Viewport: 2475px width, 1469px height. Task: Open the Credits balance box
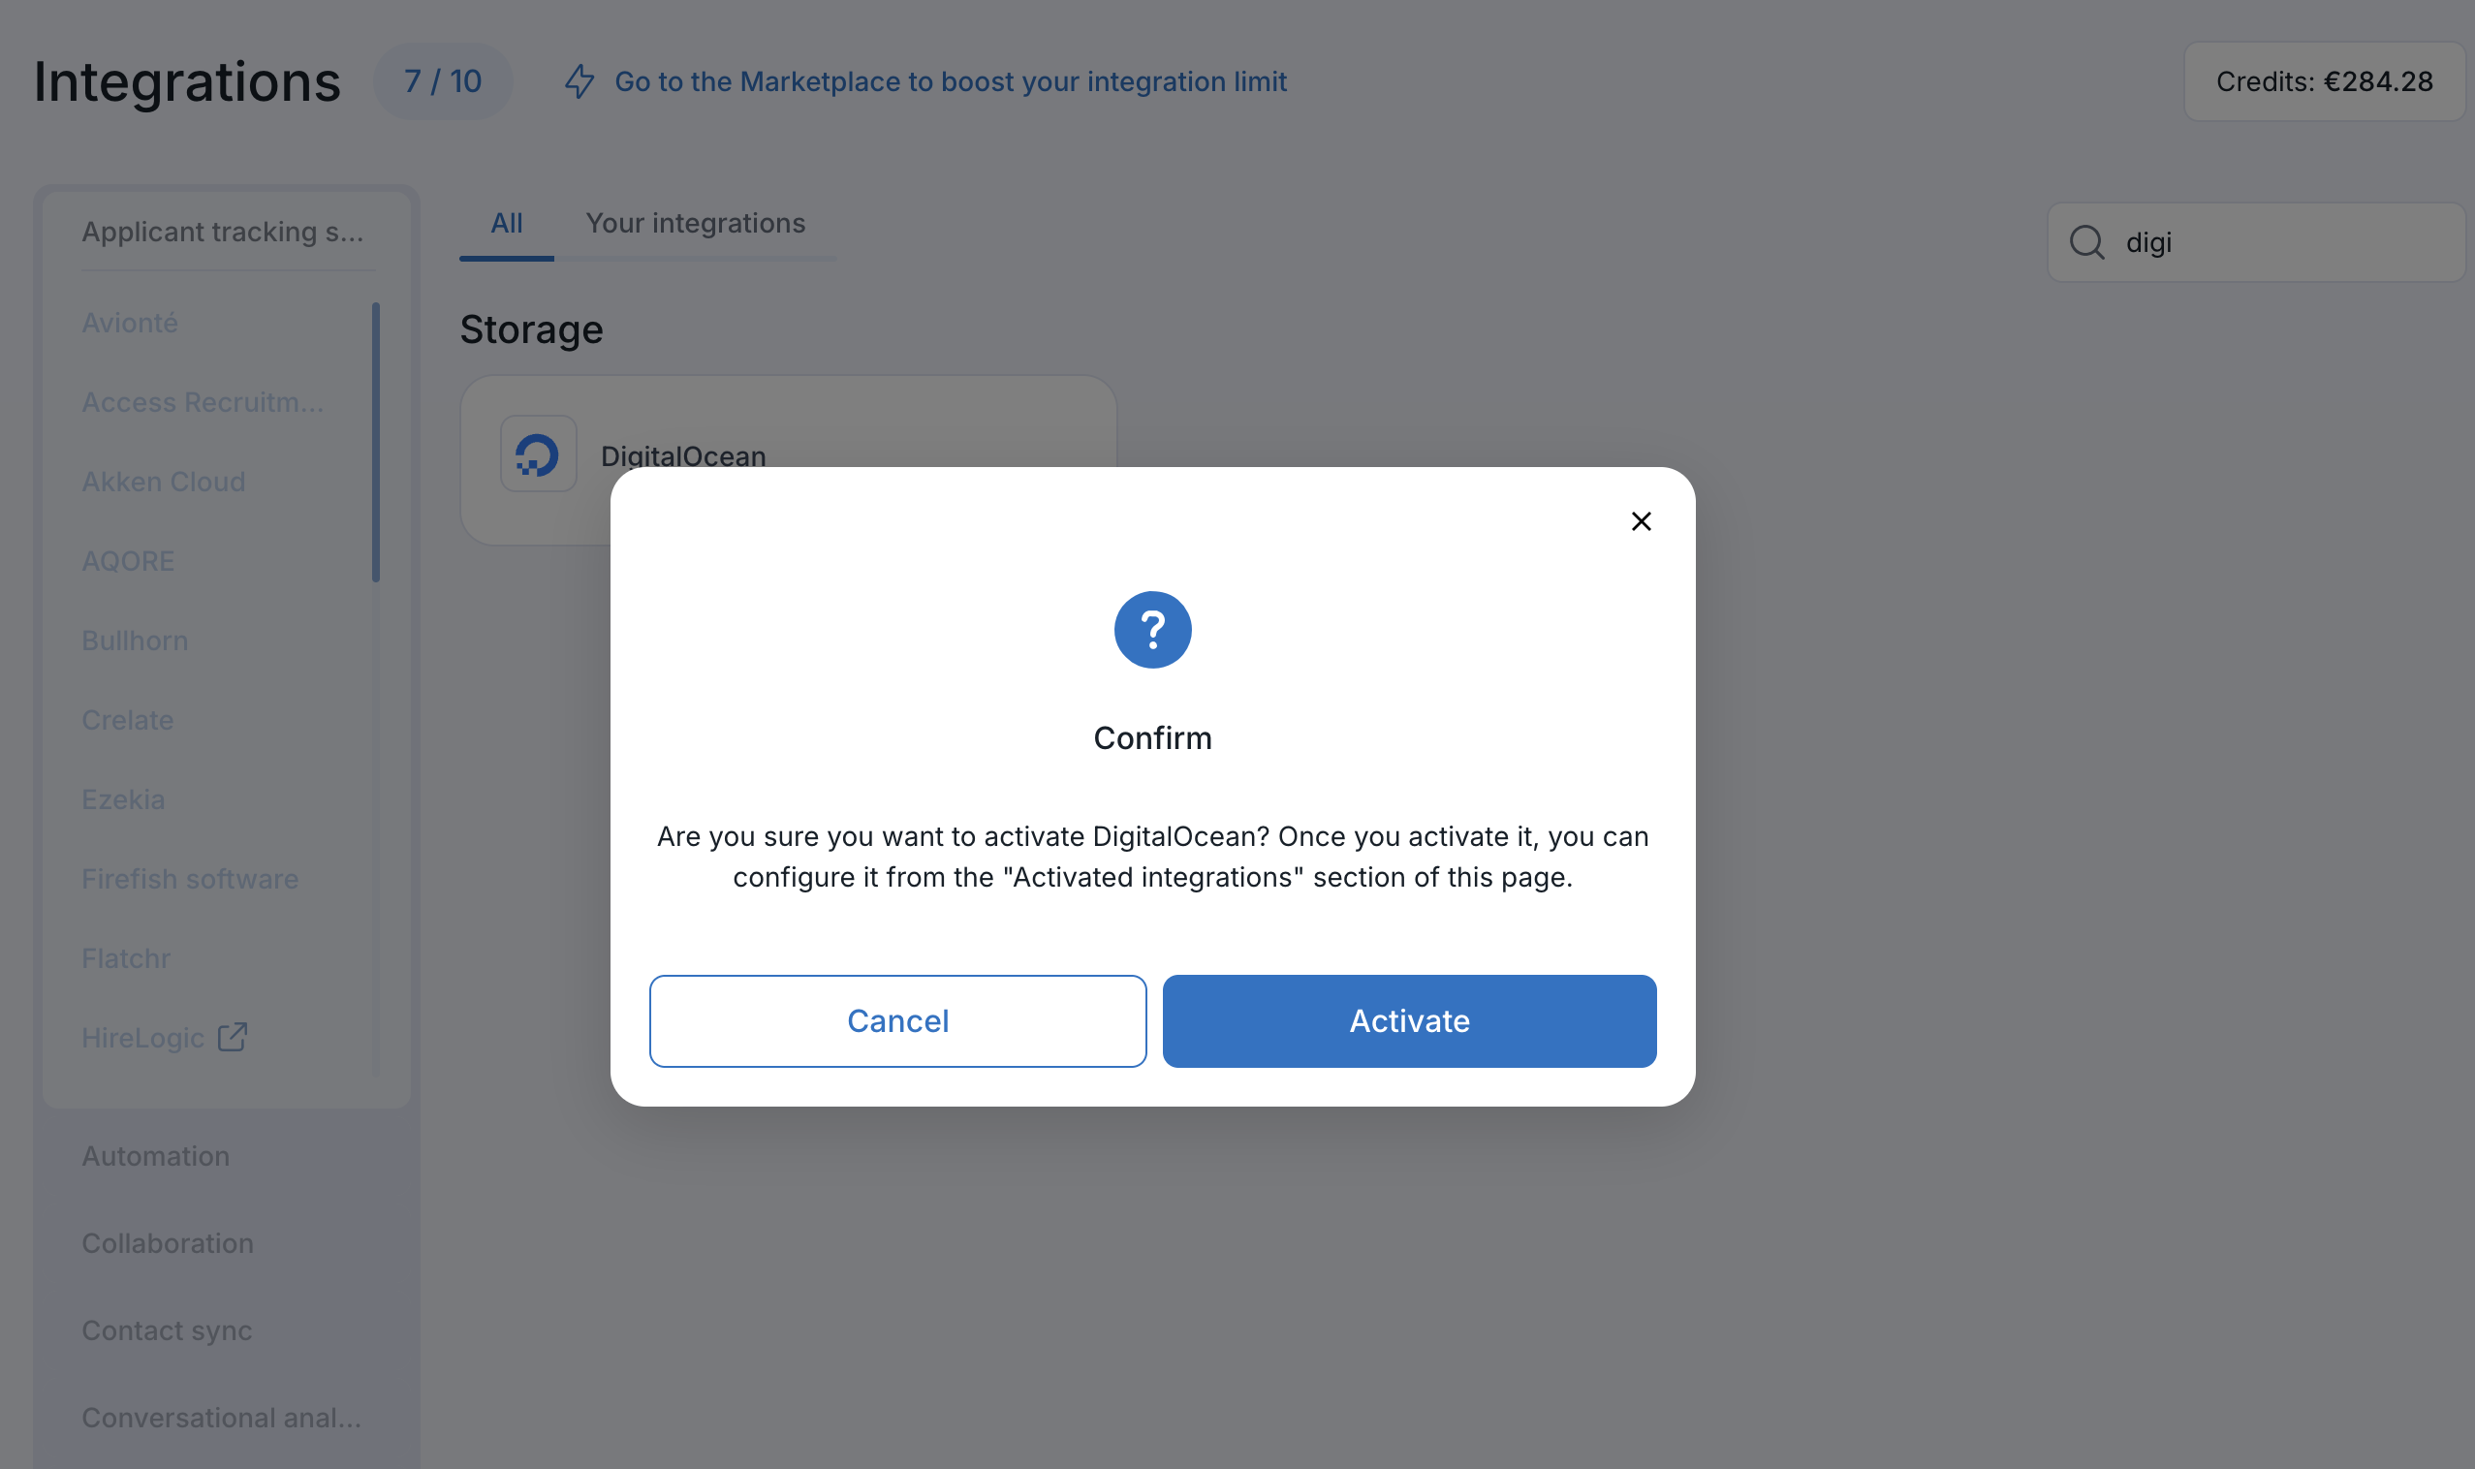tap(2324, 81)
